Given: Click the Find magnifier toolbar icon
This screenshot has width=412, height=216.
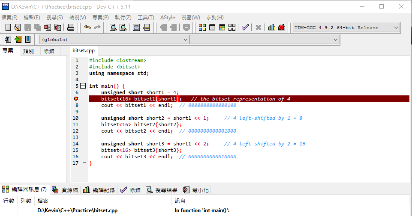Looking at the screenshot, I should (x=113, y=27).
